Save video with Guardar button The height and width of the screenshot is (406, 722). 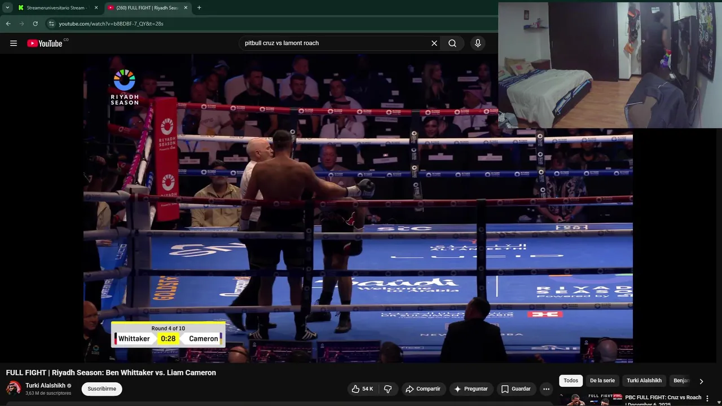point(516,389)
